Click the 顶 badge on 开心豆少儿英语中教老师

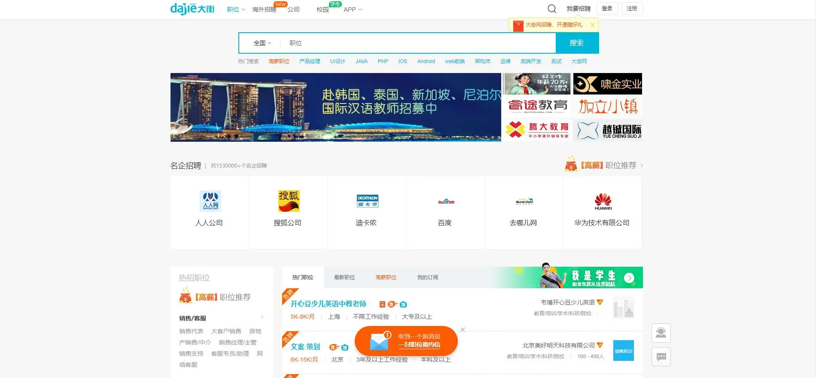tap(403, 305)
